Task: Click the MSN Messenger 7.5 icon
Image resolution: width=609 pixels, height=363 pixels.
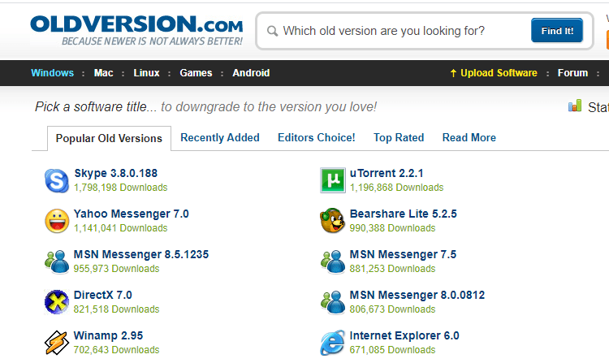Action: click(332, 261)
